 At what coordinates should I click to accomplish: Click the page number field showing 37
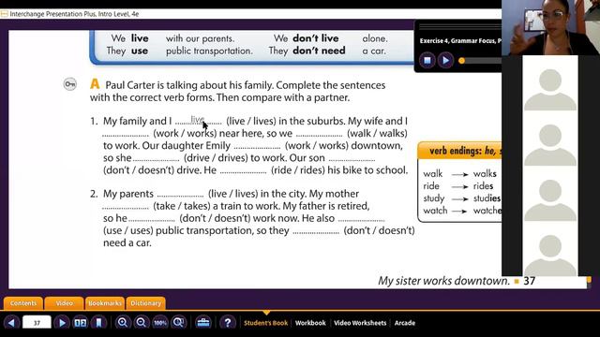pyautogui.click(x=37, y=323)
